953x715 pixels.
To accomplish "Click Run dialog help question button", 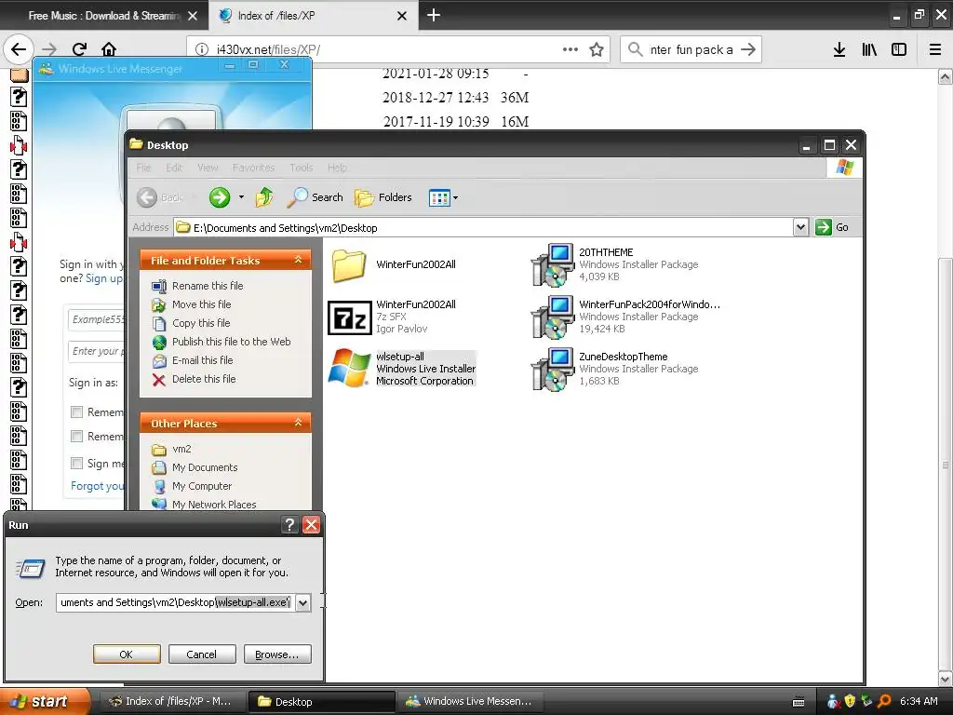I will pos(289,525).
